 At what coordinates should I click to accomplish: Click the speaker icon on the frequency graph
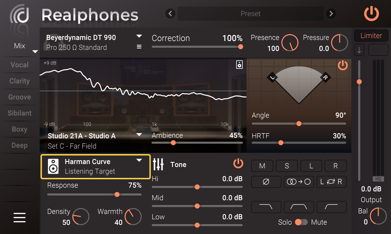239,65
